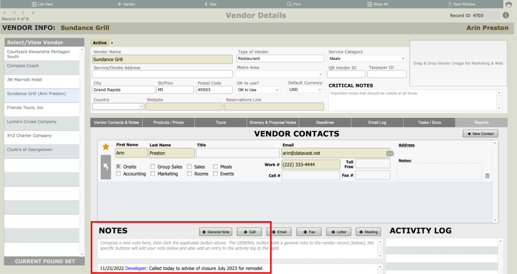Open the Tours tab
The width and height of the screenshot is (517, 274).
tap(221, 123)
